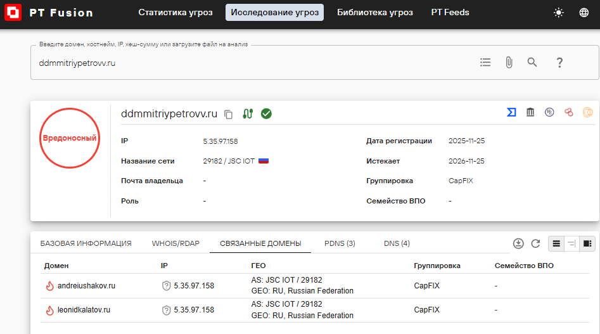Click the blue sigma service icon
Viewport: 600px width, 334px height.
[511, 112]
